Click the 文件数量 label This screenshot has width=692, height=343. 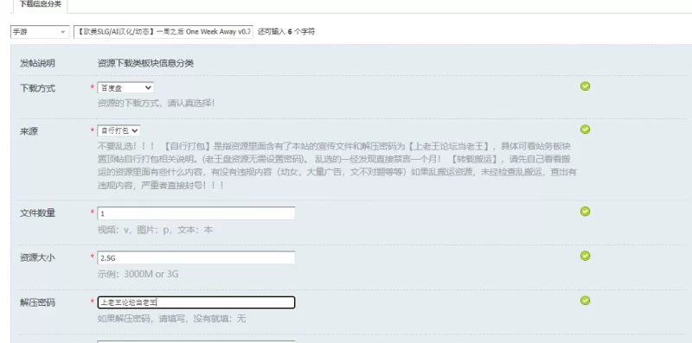pyautogui.click(x=37, y=213)
